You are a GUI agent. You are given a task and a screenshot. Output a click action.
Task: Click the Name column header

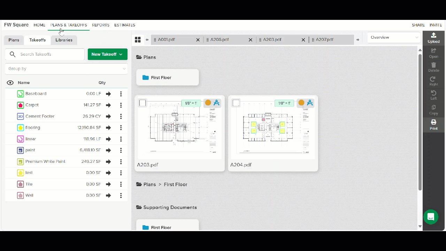click(24, 83)
